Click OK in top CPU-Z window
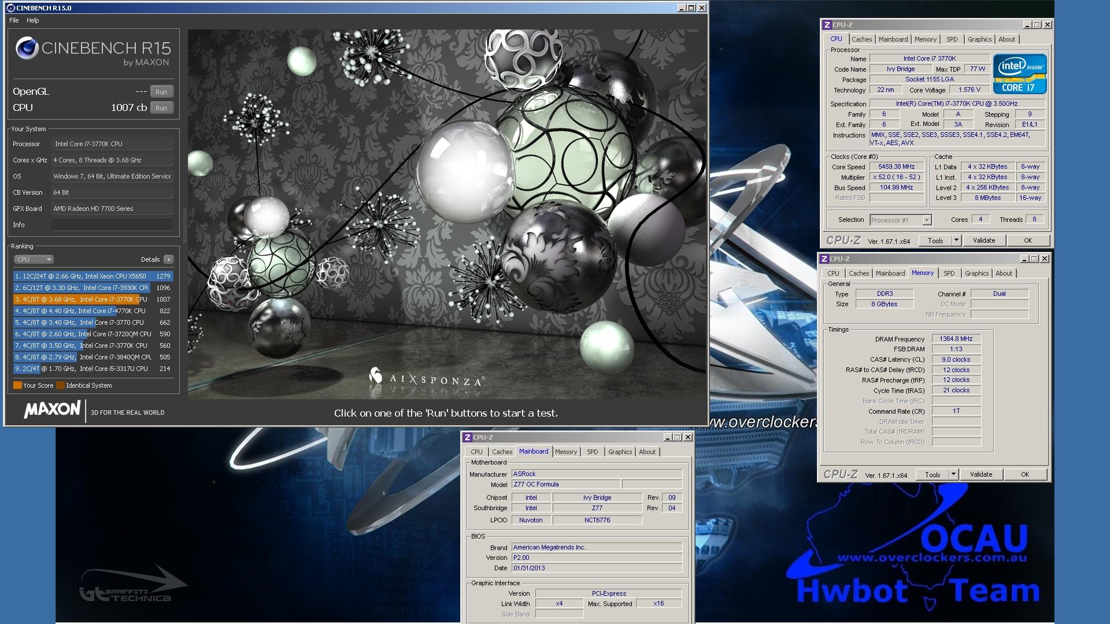Screen dimensions: 1110x624 pos(1028,241)
